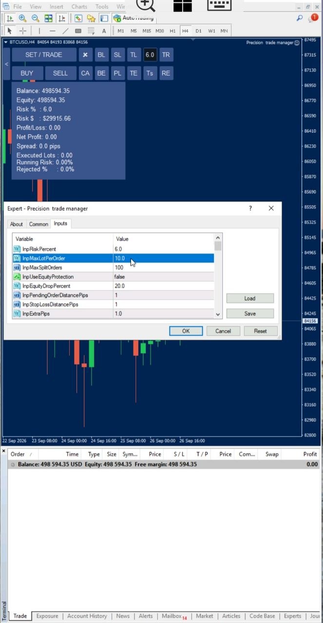Click the SET / TRADE panel button
The width and height of the screenshot is (323, 623).
pos(44,55)
